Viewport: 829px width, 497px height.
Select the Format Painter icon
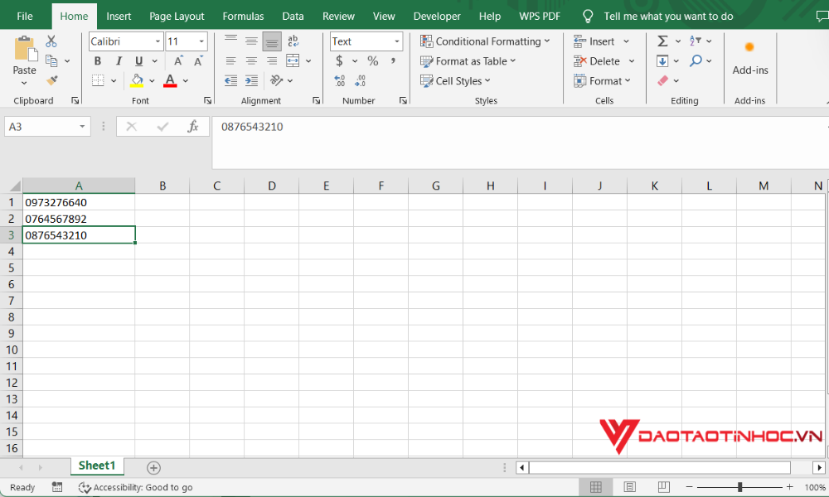(x=50, y=80)
